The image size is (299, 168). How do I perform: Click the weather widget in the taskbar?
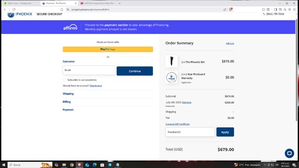(x=247, y=165)
